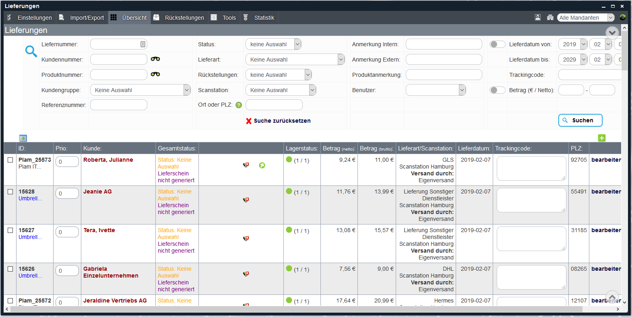Enable the Lieferdatum von toggle switch
This screenshot has height=317, width=632.
tap(497, 44)
